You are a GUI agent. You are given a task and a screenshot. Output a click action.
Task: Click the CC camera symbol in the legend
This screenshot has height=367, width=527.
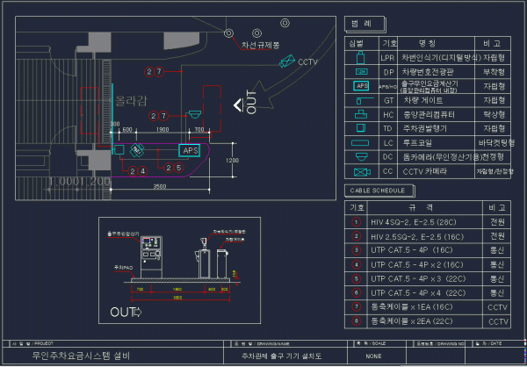pyautogui.click(x=361, y=170)
